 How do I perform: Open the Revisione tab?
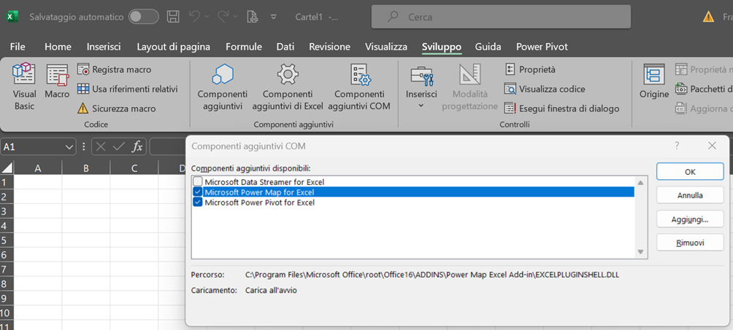point(329,47)
